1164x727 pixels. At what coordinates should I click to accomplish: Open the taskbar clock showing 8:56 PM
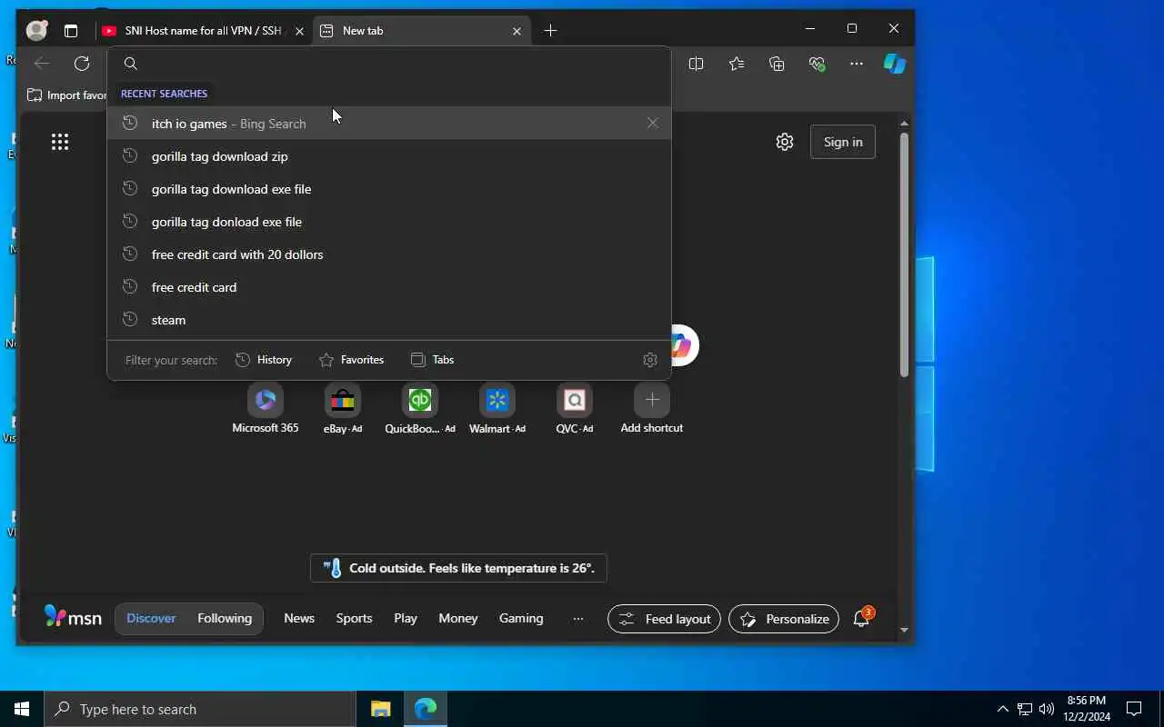click(x=1087, y=709)
